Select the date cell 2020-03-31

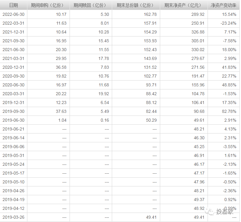[x=14, y=94]
